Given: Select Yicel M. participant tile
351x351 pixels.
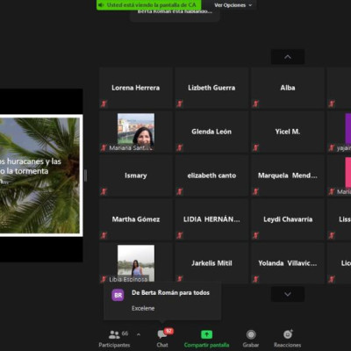Looking at the screenshot, I should click(288, 132).
